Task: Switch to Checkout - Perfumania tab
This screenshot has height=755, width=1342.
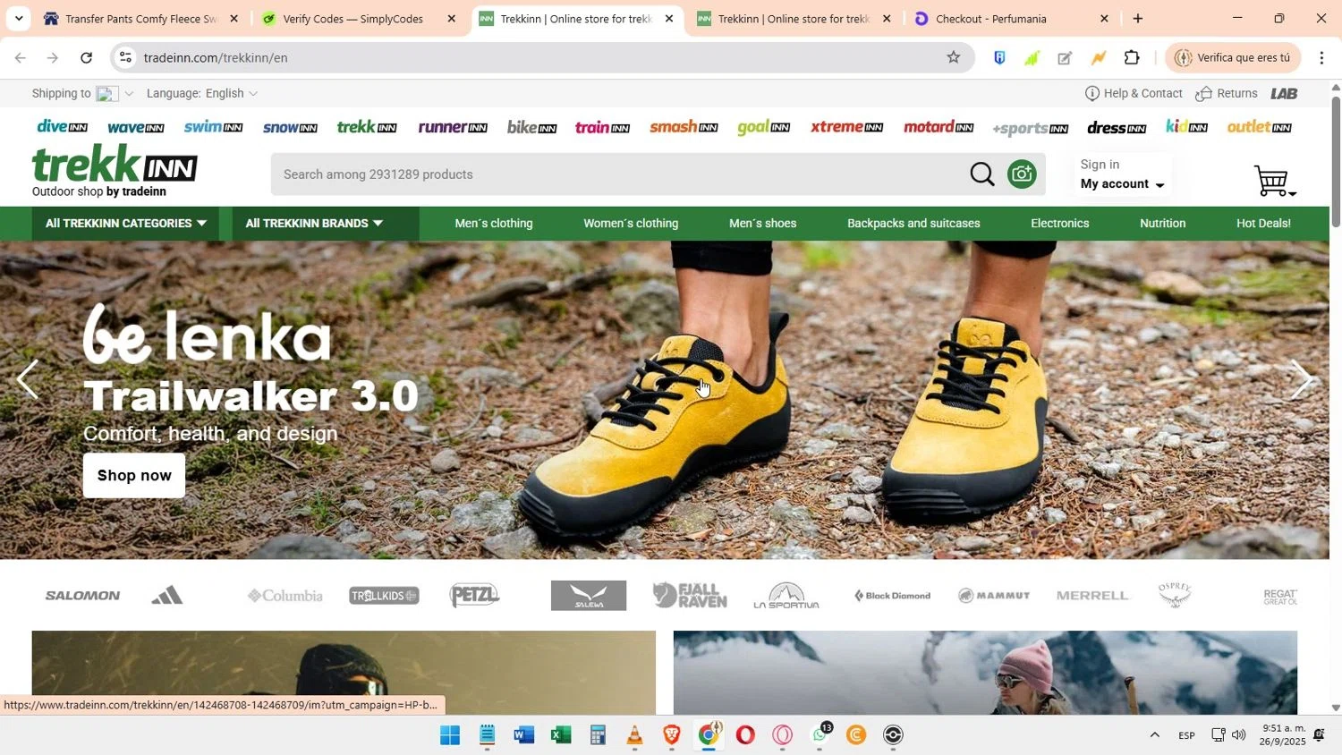Action: [1011, 19]
